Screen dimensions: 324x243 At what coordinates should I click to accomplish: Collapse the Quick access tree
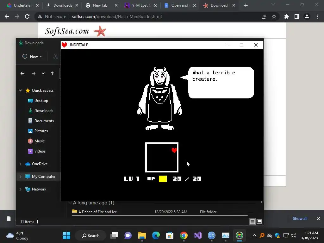tap(21, 90)
